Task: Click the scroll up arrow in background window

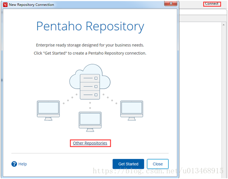Action: point(224,25)
